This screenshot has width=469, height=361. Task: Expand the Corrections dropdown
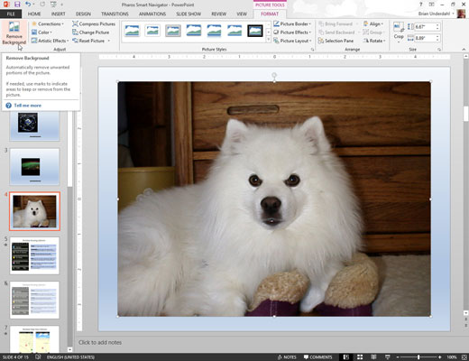(x=48, y=23)
